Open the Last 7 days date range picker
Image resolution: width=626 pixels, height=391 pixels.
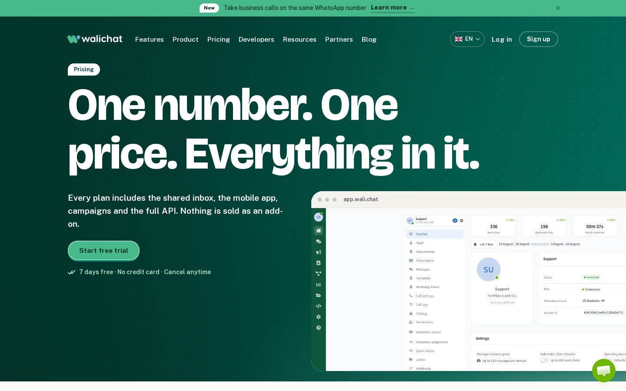pos(484,244)
